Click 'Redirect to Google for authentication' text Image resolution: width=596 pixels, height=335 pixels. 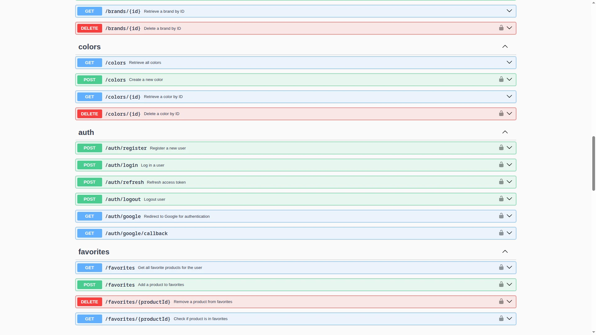tap(177, 217)
